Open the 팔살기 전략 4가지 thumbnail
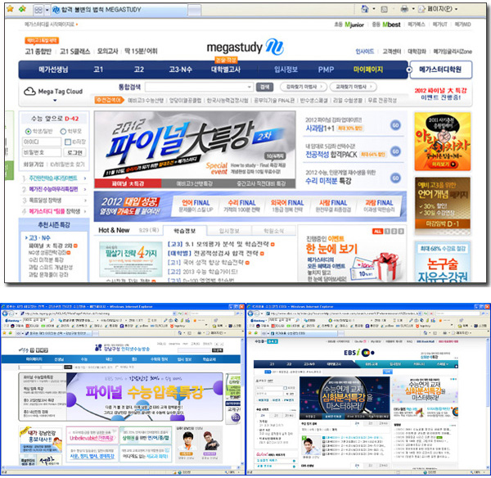The width and height of the screenshot is (491, 478). tap(131, 259)
